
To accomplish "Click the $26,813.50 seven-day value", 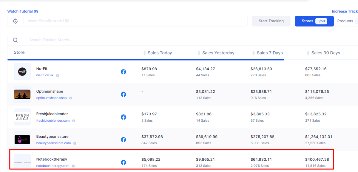I will click(261, 69).
